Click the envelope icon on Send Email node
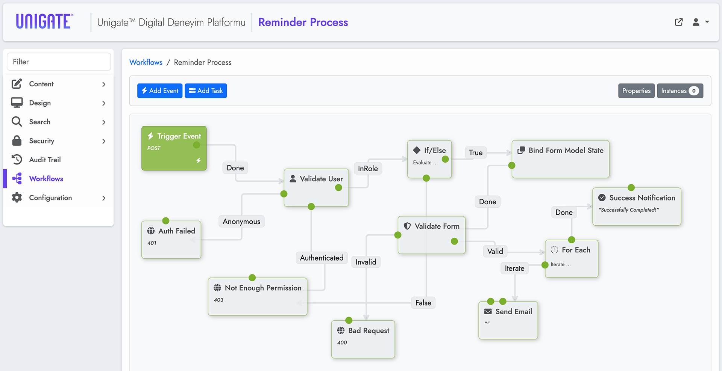This screenshot has height=371, width=722. click(488, 311)
